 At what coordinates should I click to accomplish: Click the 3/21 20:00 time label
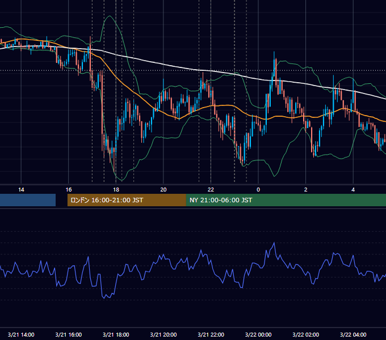[163, 334]
